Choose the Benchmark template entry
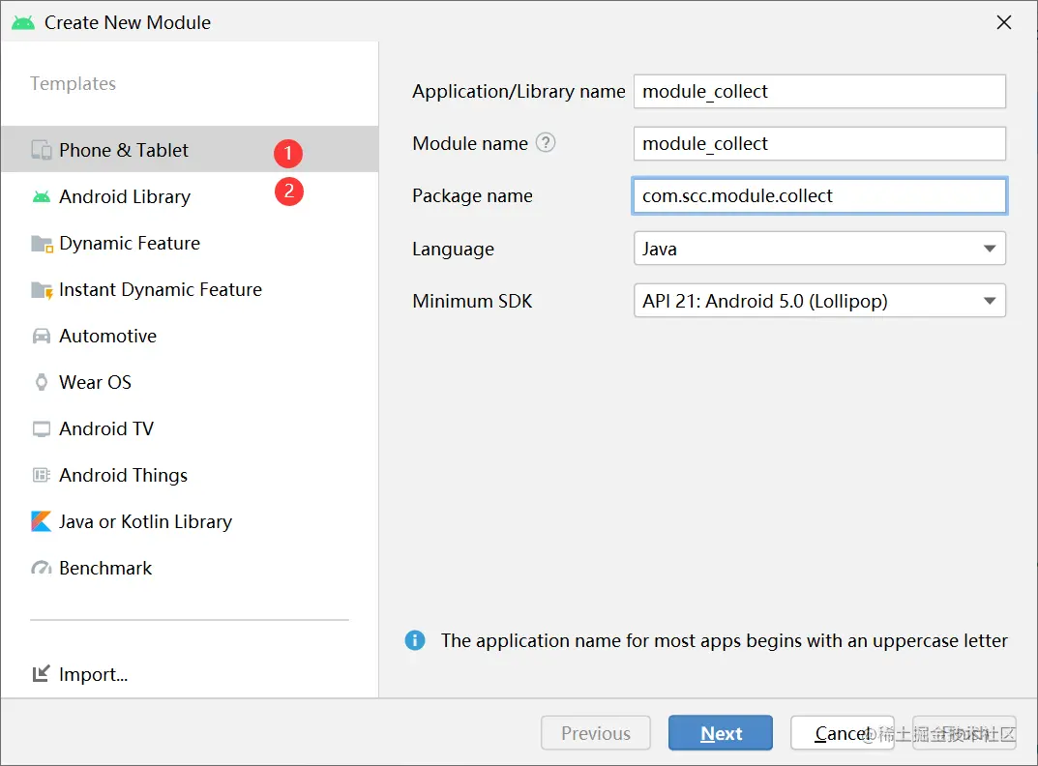This screenshot has width=1038, height=766. (105, 568)
